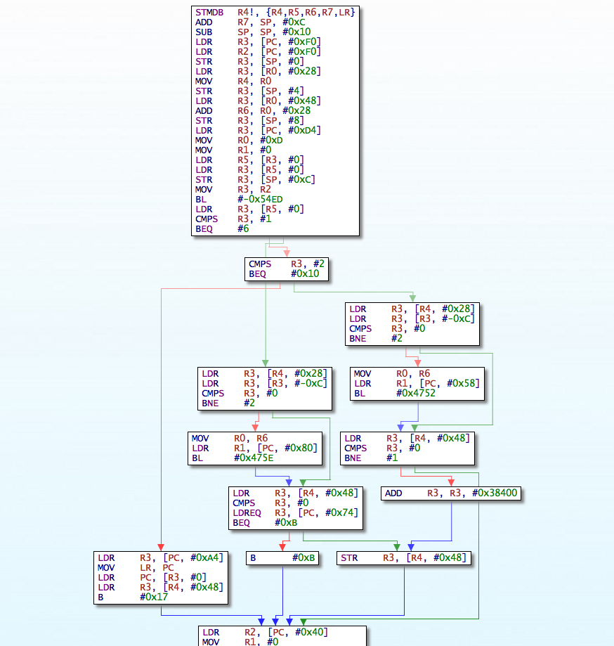Select LDR R2, [PC, #0x40] in bottom block

click(x=265, y=632)
